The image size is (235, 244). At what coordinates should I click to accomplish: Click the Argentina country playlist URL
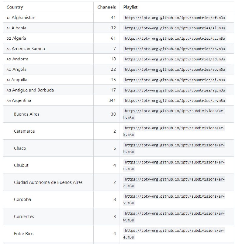point(175,101)
